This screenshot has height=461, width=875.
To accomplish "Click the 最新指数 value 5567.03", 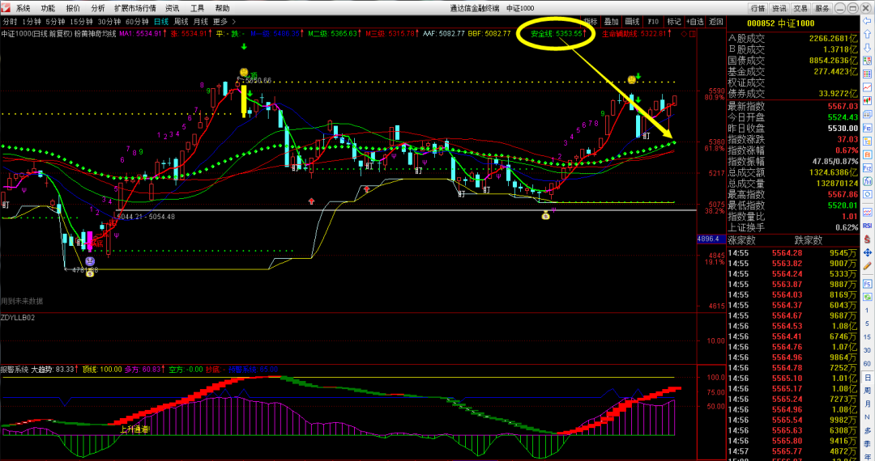I will (843, 106).
